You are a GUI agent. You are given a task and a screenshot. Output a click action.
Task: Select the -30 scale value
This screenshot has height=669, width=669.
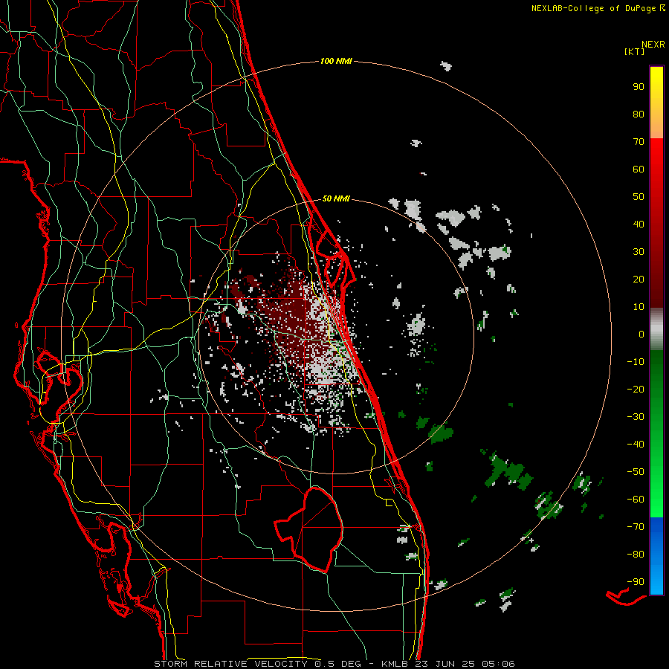pos(636,417)
